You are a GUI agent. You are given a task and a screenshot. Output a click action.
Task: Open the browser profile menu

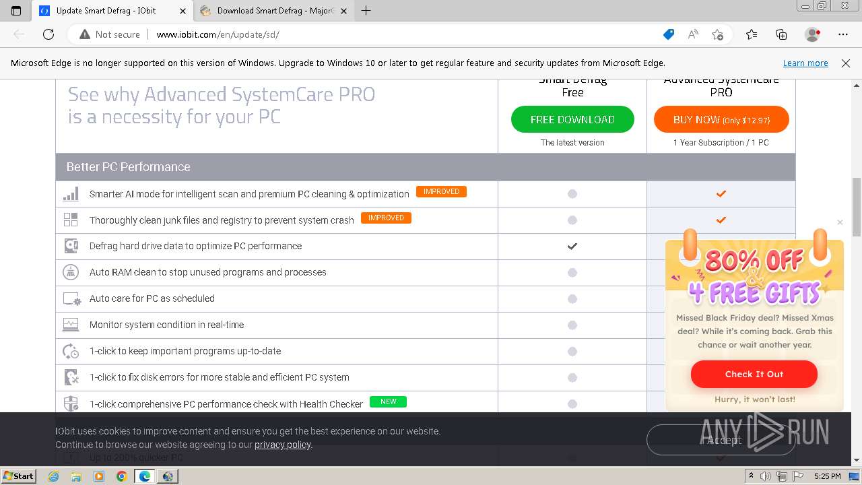click(813, 34)
